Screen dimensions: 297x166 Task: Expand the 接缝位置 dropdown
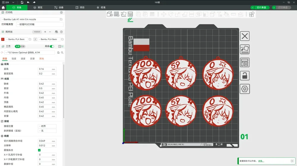point(47,126)
